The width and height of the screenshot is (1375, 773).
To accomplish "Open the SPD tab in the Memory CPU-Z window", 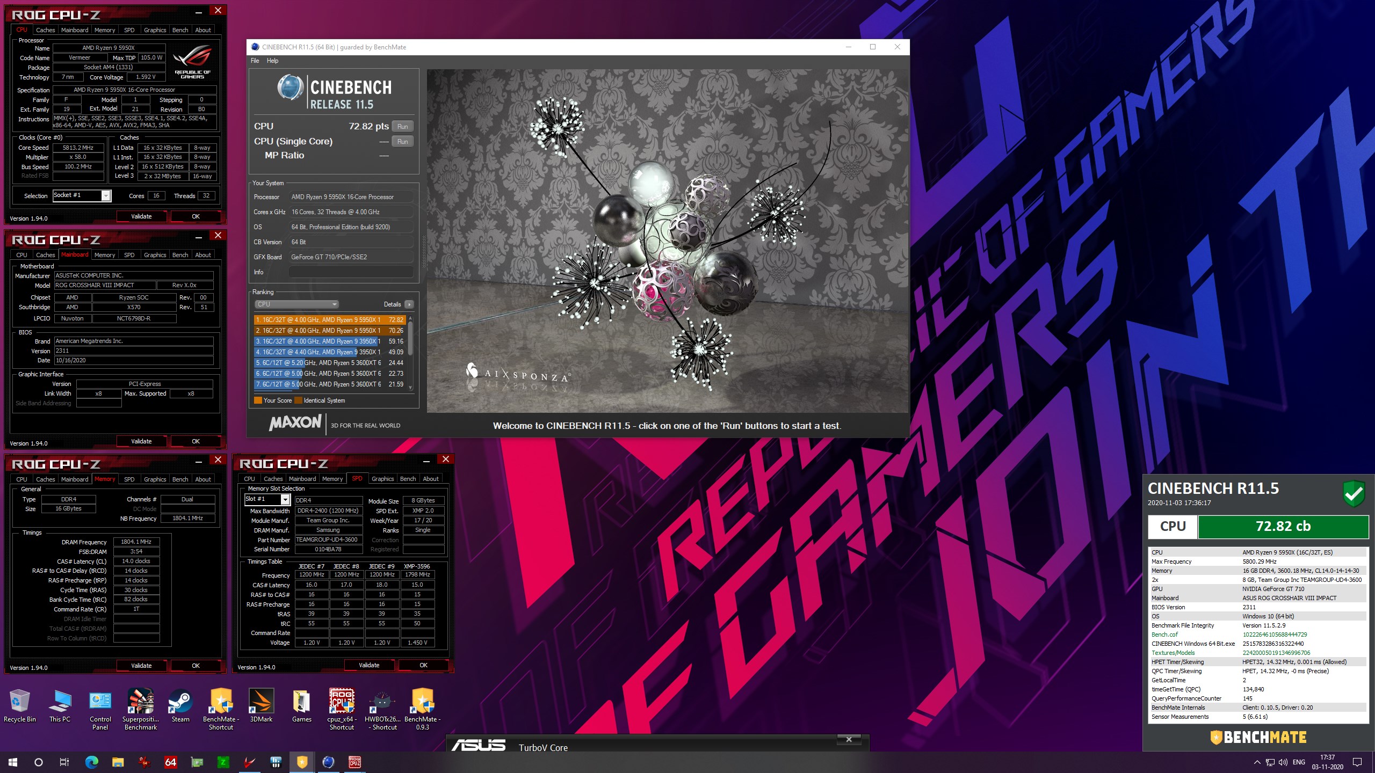I will [x=129, y=479].
